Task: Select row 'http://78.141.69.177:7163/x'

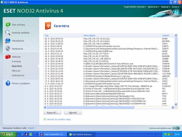Action: pyautogui.click(x=109, y=54)
